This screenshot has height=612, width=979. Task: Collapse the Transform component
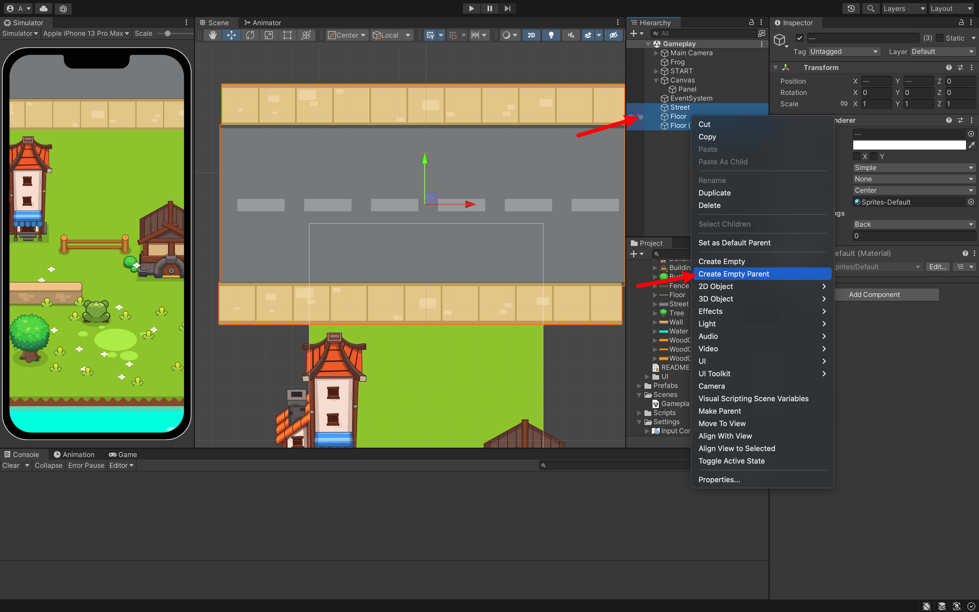pyautogui.click(x=776, y=68)
